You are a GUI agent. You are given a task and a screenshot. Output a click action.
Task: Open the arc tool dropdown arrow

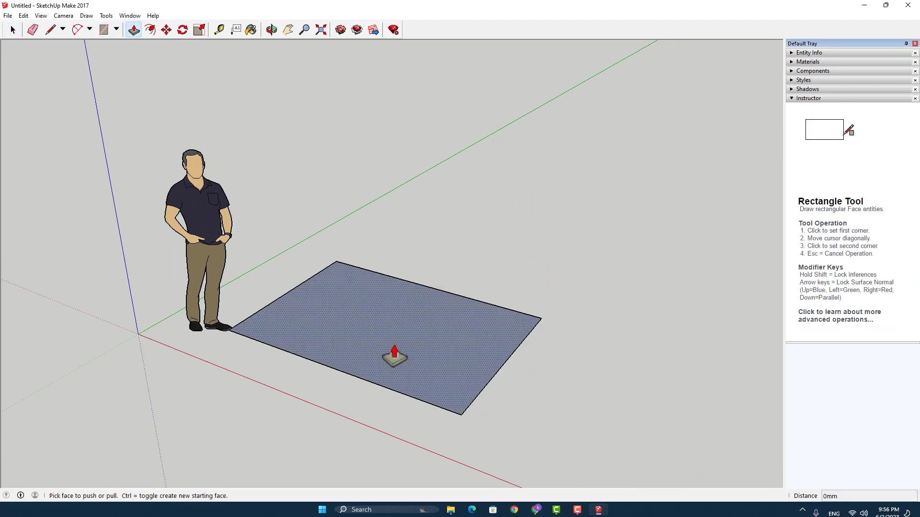click(90, 29)
